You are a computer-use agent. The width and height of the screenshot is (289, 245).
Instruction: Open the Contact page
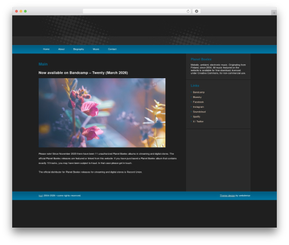tap(112, 49)
